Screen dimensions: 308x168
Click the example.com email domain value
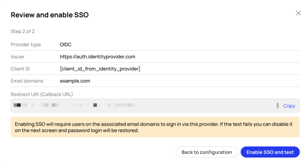[x=75, y=81]
